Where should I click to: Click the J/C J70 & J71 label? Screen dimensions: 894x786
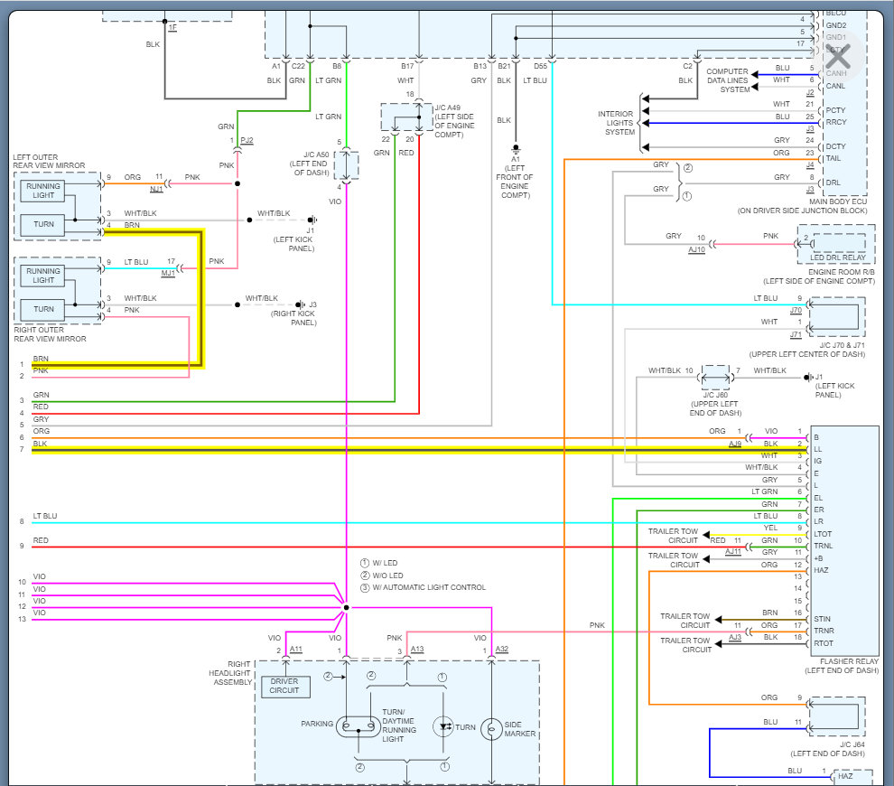click(842, 345)
